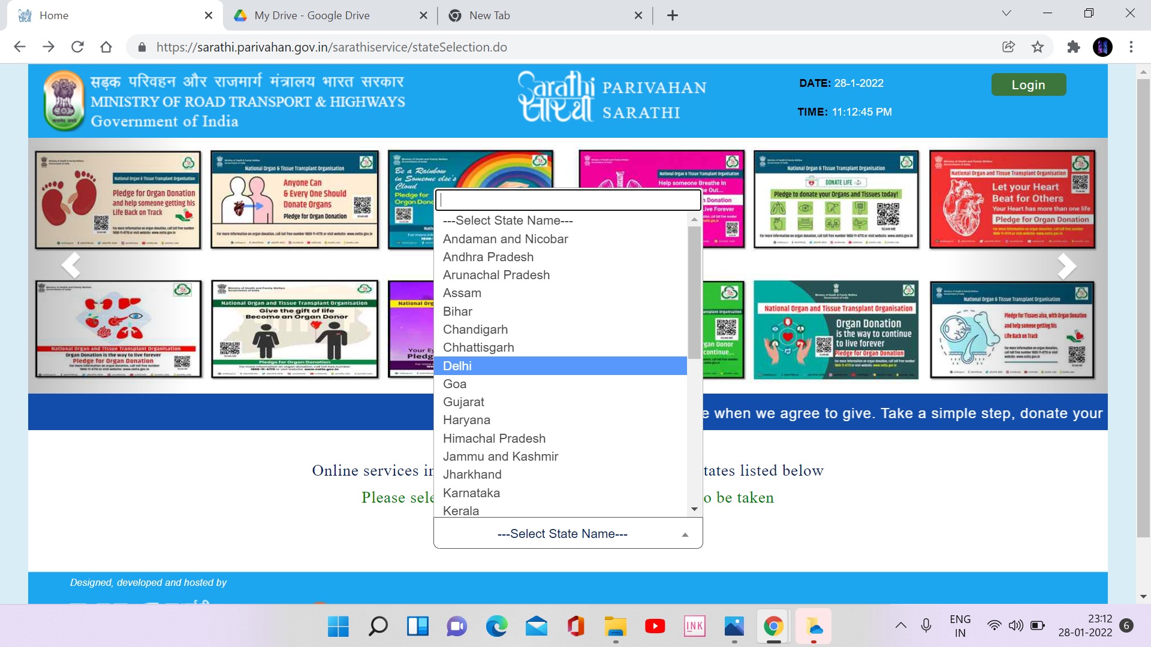Click the browser reload page icon
This screenshot has height=647, width=1151.
(77, 47)
